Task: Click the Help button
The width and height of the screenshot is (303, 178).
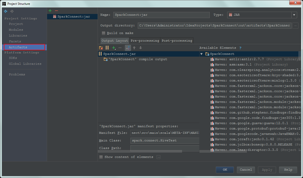Action: 288,170
